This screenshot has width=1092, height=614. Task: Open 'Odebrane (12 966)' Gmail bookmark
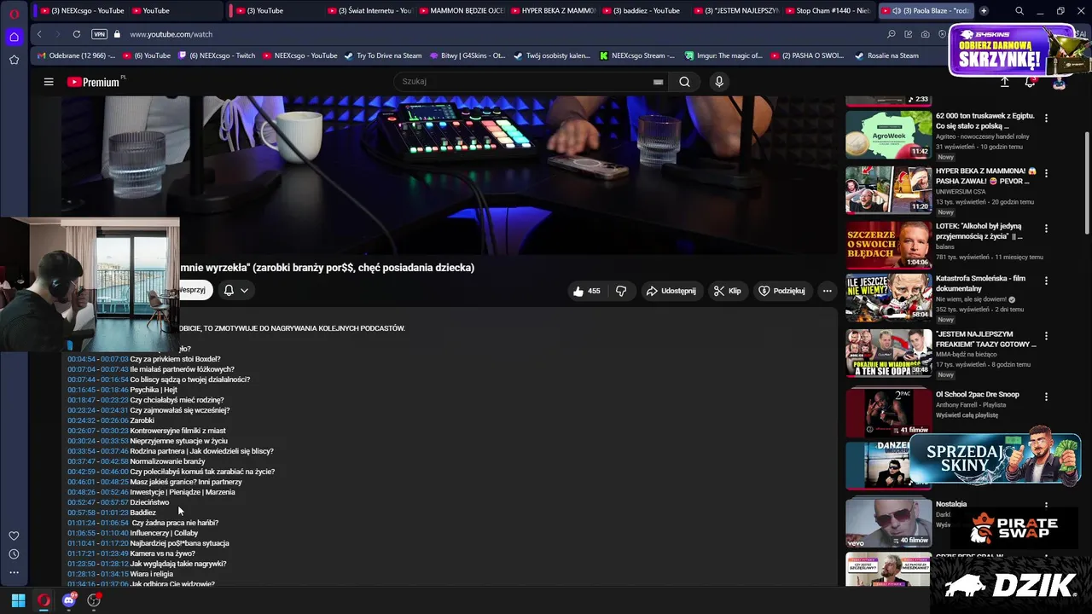[x=77, y=55]
